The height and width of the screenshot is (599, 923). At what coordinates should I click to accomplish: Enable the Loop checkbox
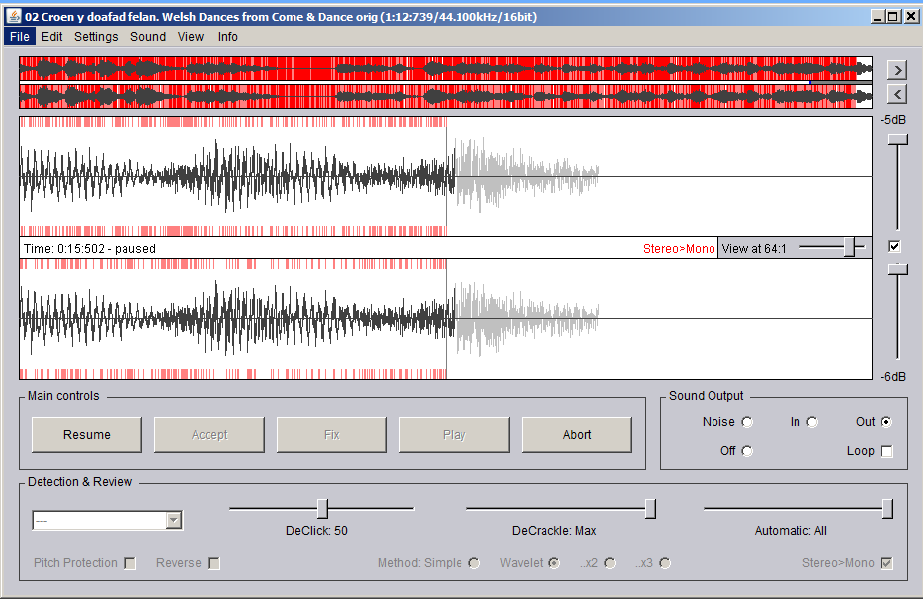pyautogui.click(x=886, y=451)
